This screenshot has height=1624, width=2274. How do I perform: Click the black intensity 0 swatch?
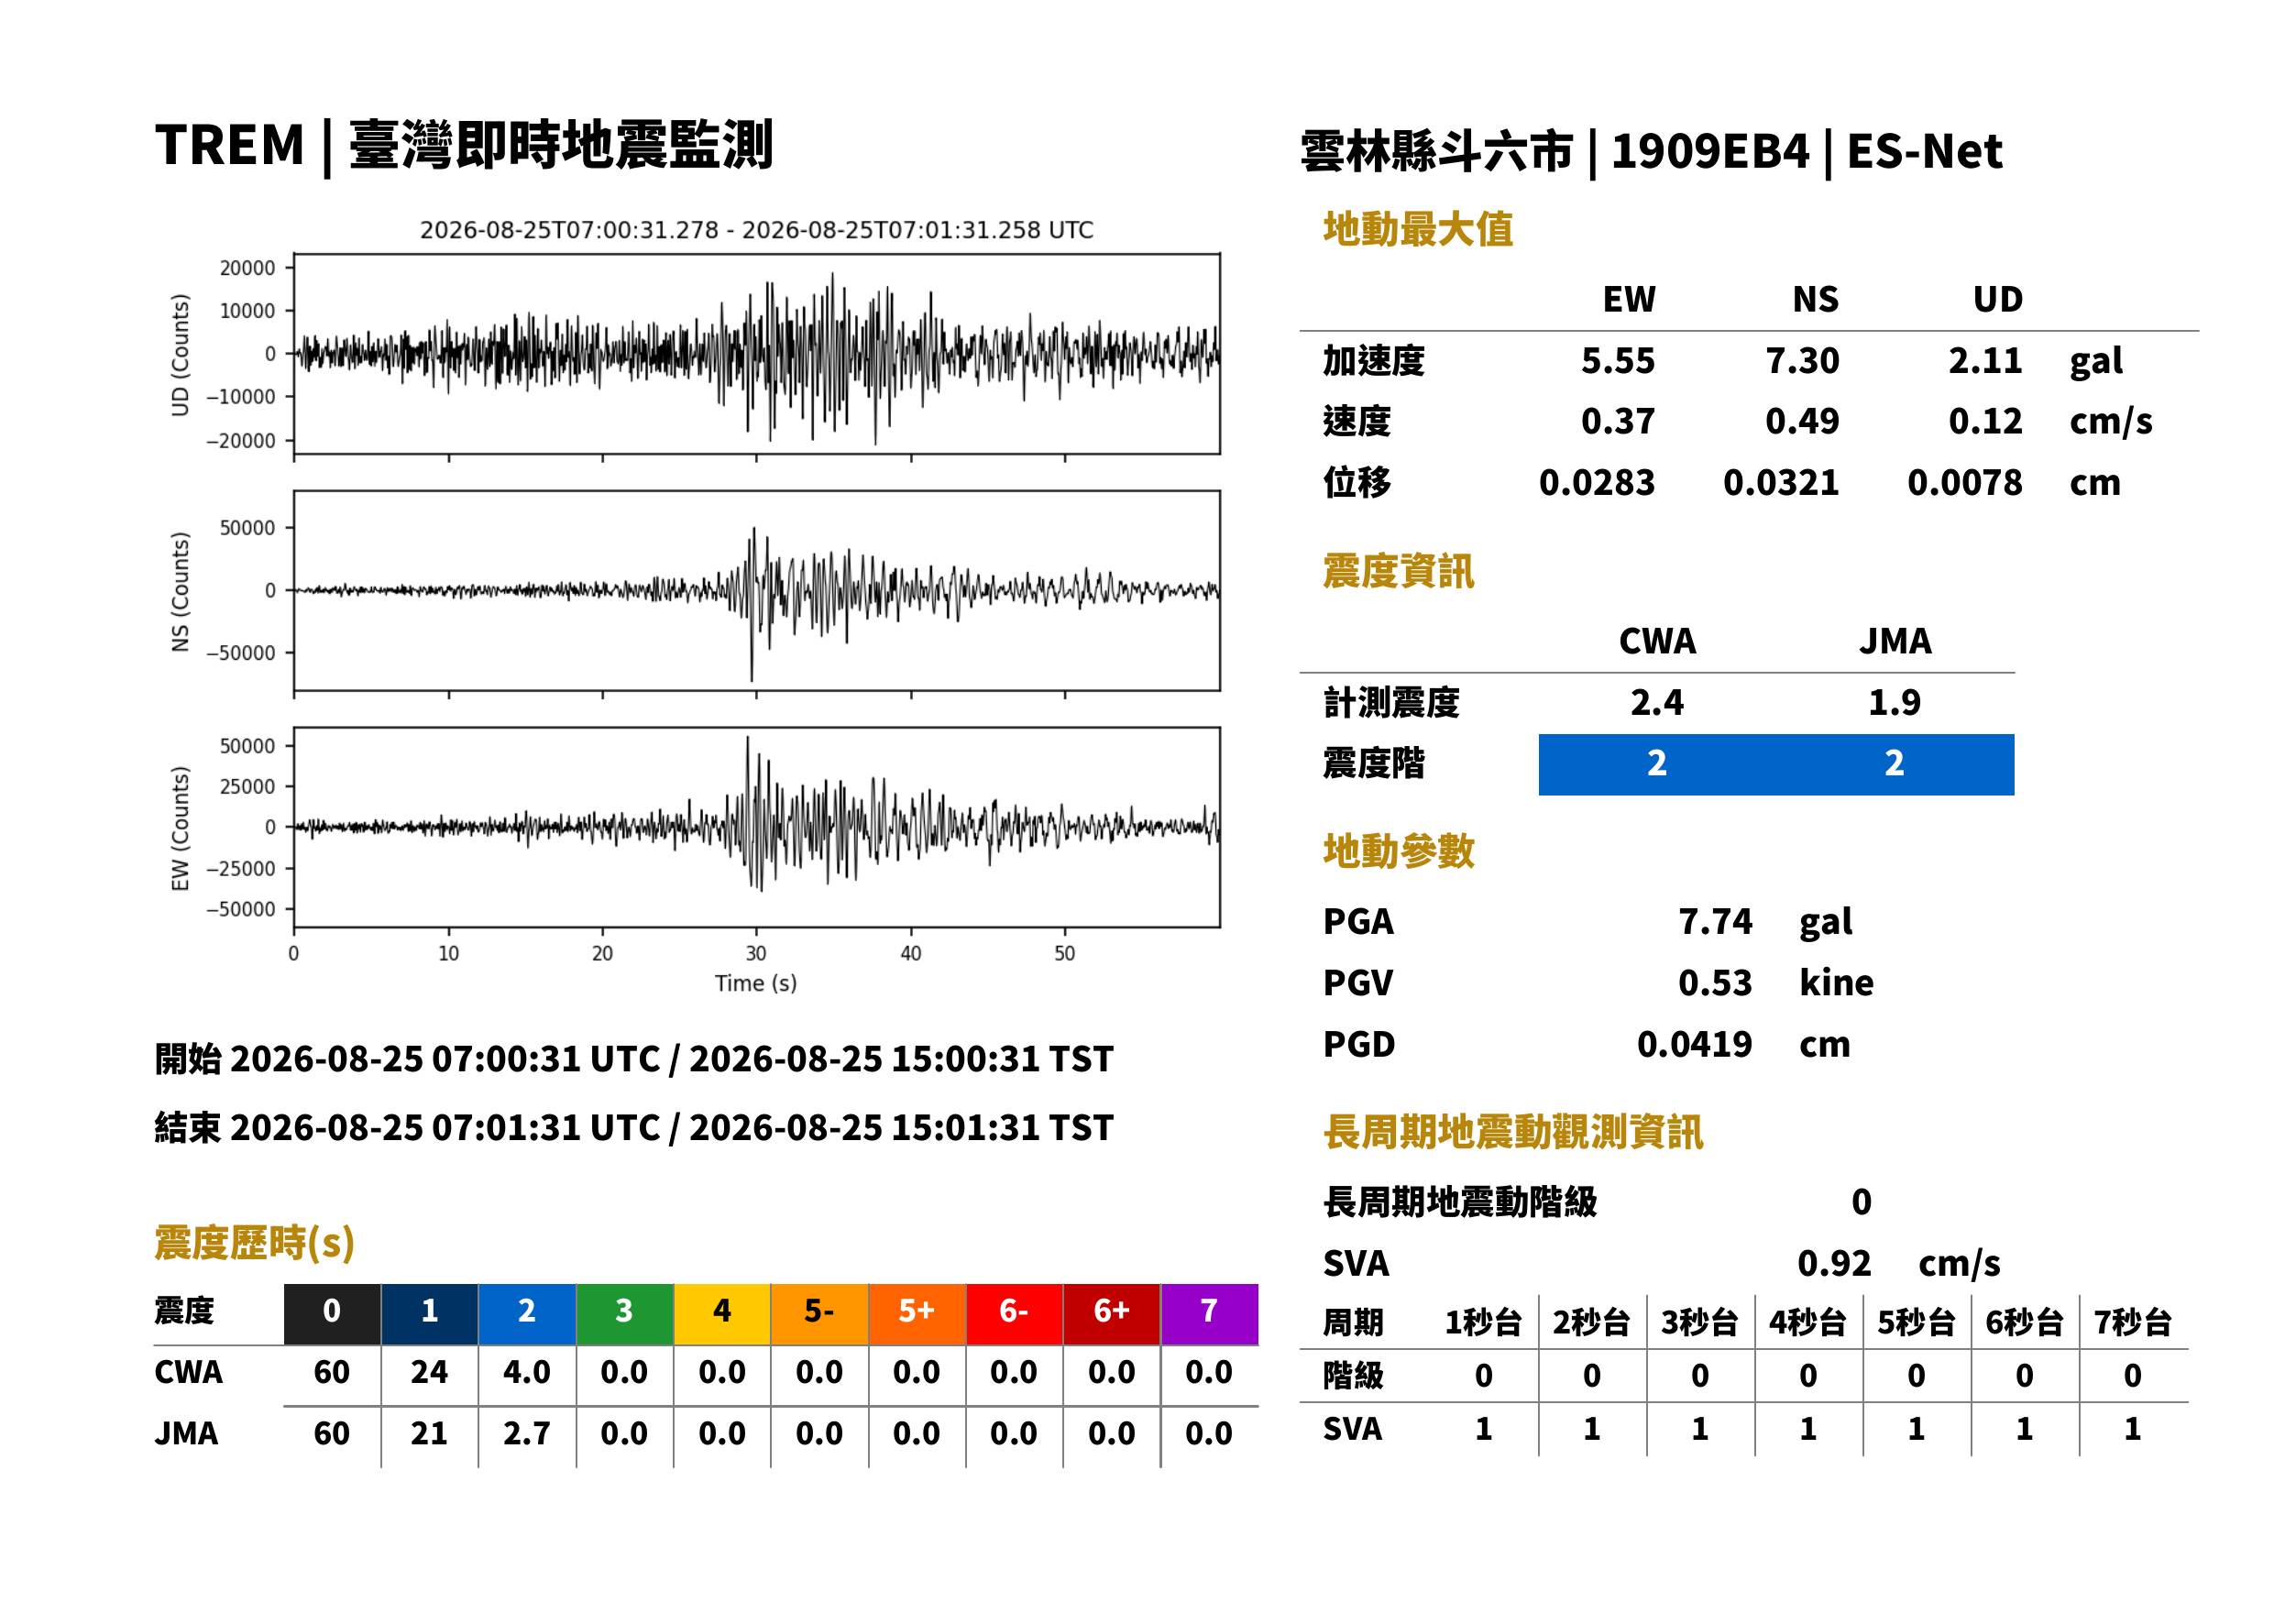click(x=332, y=1314)
